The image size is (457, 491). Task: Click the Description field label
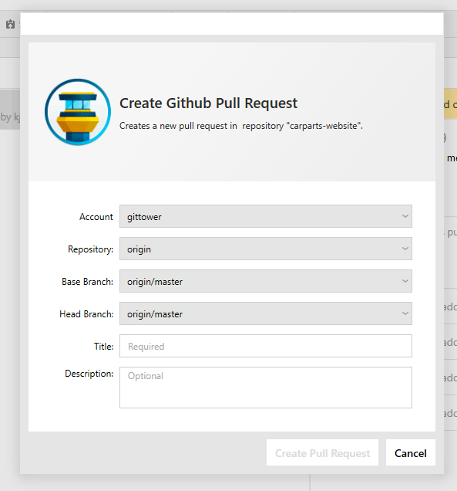[x=89, y=374]
